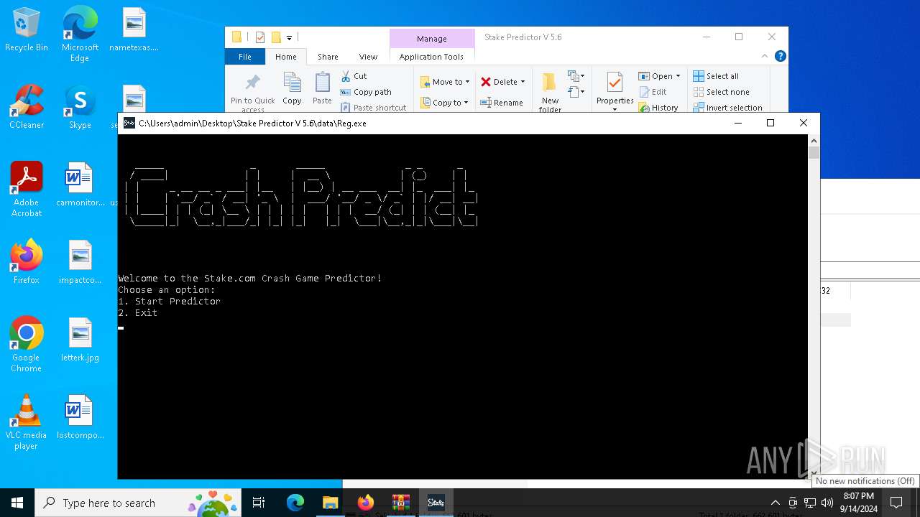Image resolution: width=920 pixels, height=517 pixels.
Task: Click Copy path in the Explorer ribbon
Action: (x=366, y=92)
